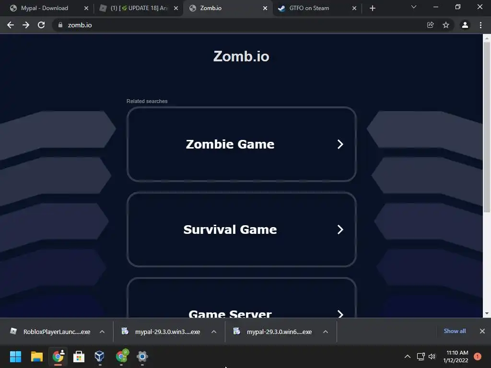Open VirtualBox from taskbar
This screenshot has height=368, width=491.
point(100,356)
